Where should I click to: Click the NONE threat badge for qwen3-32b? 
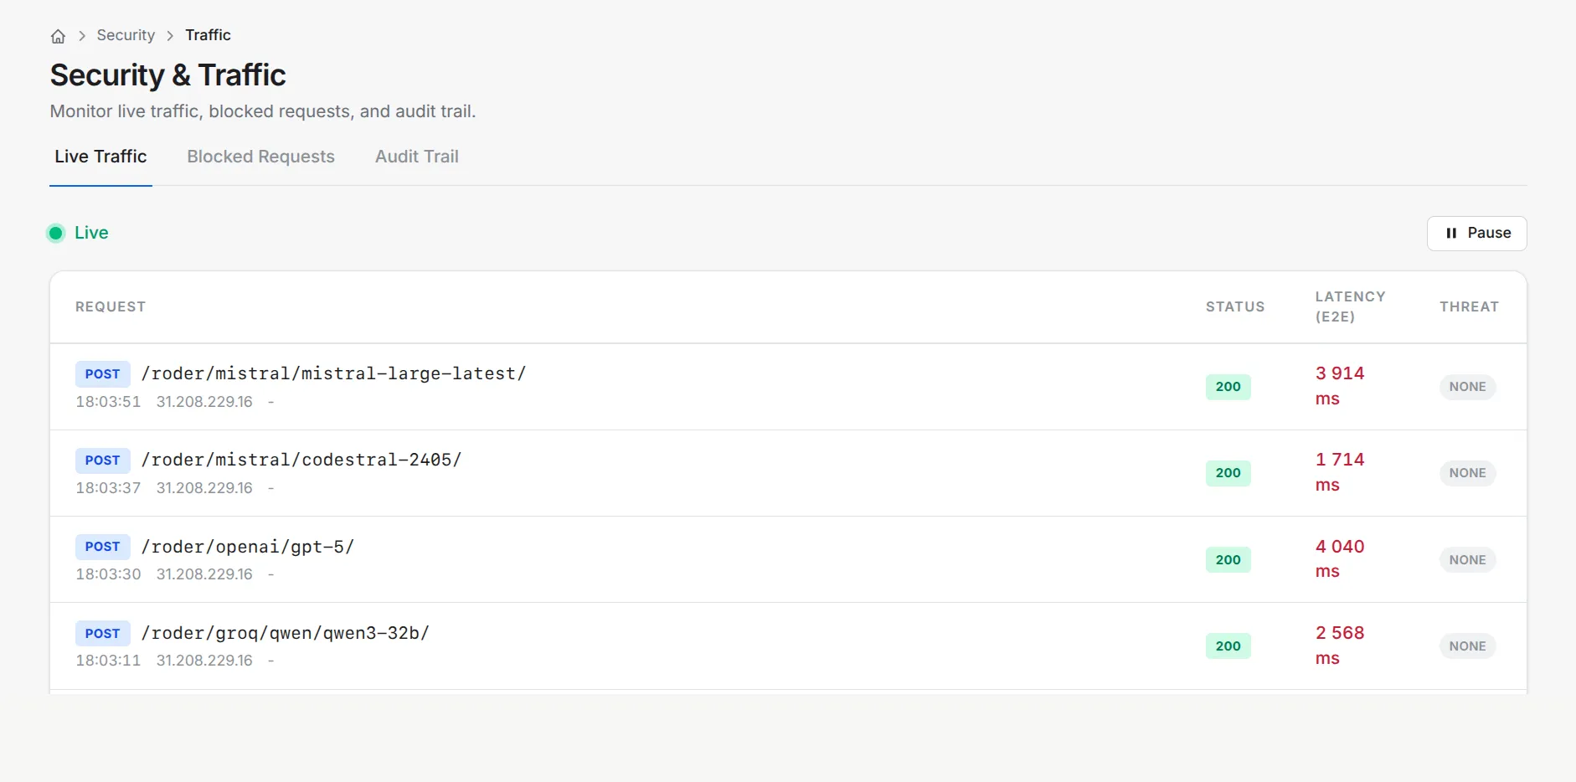[1467, 646]
